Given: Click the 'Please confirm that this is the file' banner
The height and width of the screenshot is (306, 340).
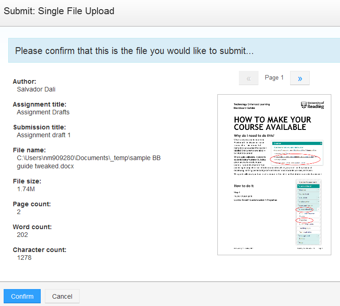Looking at the screenshot, I should pyautogui.click(x=174, y=50).
